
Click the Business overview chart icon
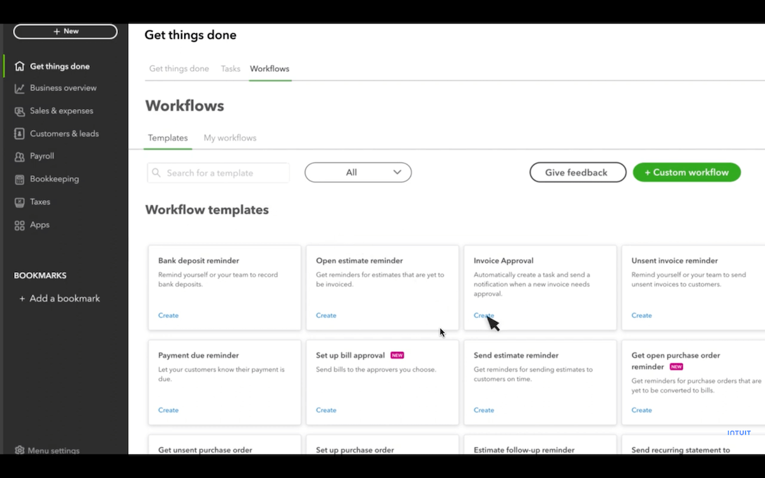[x=20, y=89]
